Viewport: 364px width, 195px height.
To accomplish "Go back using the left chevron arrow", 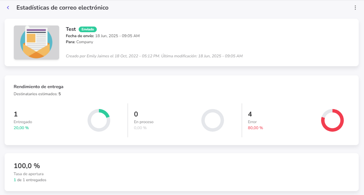I will pyautogui.click(x=8, y=7).
